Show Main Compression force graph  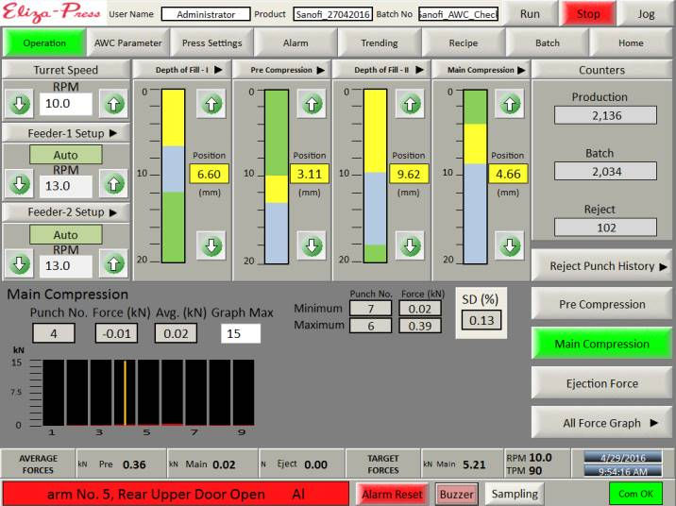click(x=601, y=344)
